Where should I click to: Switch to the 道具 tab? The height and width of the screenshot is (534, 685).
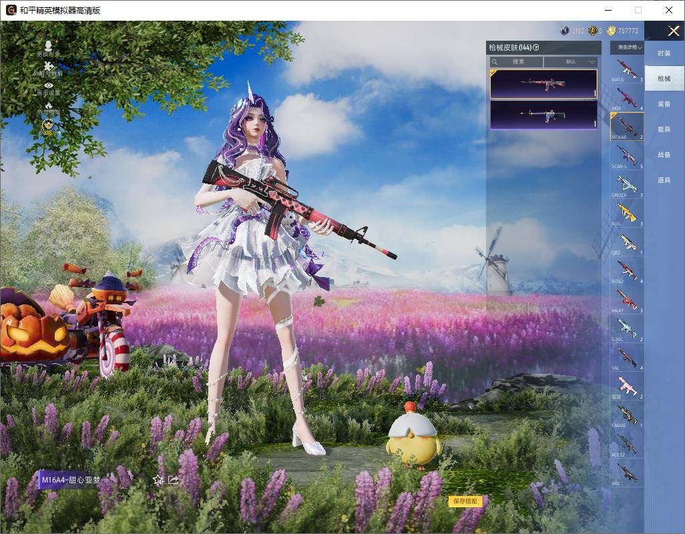[664, 180]
